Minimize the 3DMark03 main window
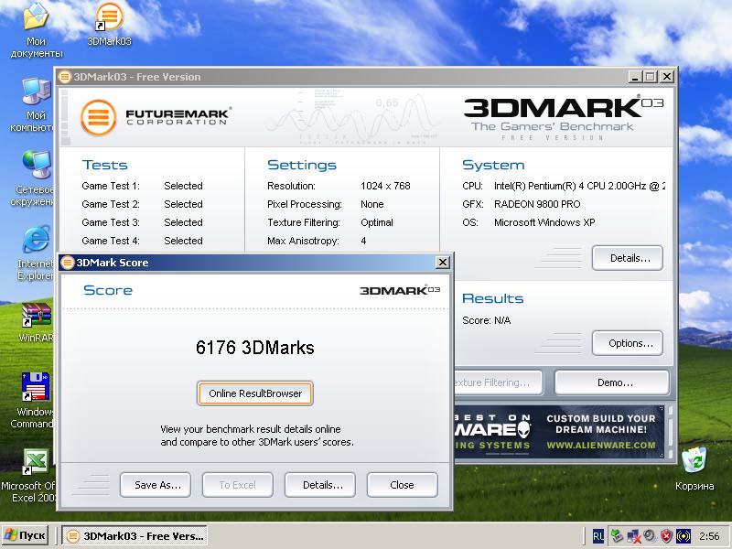 coord(634,77)
